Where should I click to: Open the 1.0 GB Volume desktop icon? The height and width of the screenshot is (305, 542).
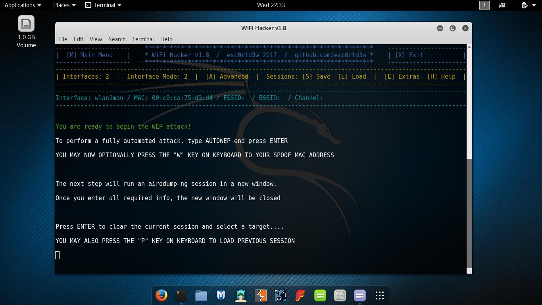[26, 32]
